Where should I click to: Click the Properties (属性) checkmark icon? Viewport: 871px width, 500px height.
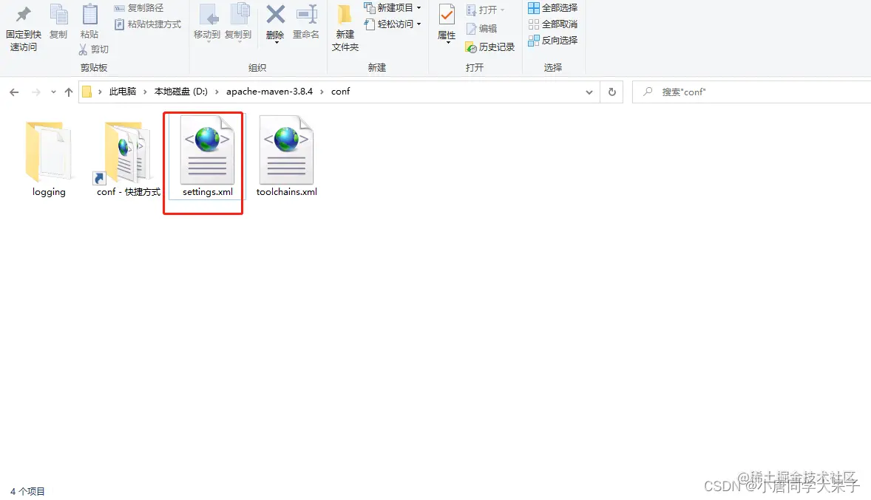tap(447, 15)
